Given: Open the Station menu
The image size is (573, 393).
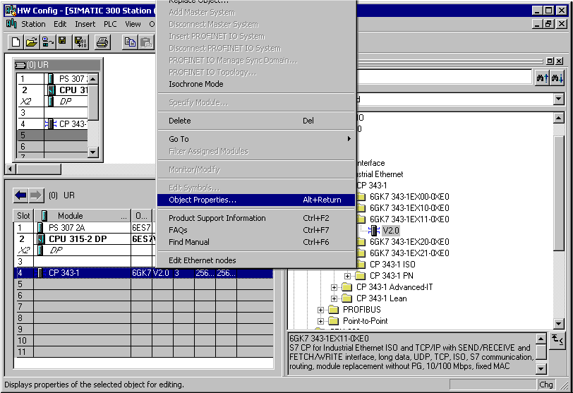Looking at the screenshot, I should coord(33,24).
